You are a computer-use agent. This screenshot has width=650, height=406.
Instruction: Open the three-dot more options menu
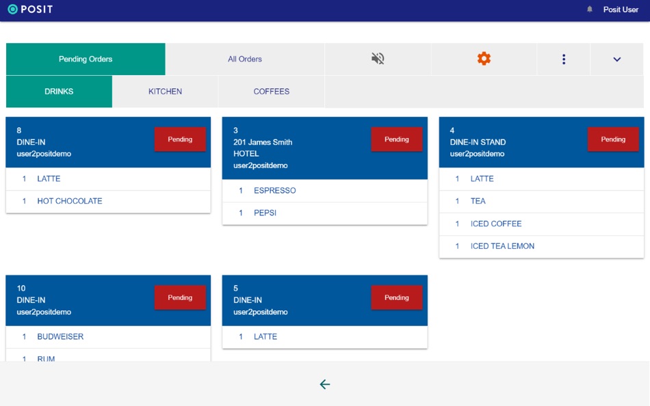(563, 59)
